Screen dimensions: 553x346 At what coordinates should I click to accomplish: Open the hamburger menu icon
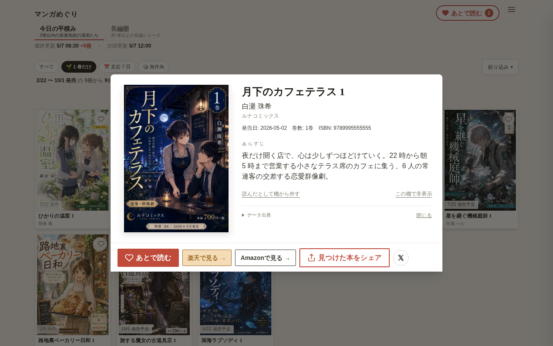[x=512, y=10]
